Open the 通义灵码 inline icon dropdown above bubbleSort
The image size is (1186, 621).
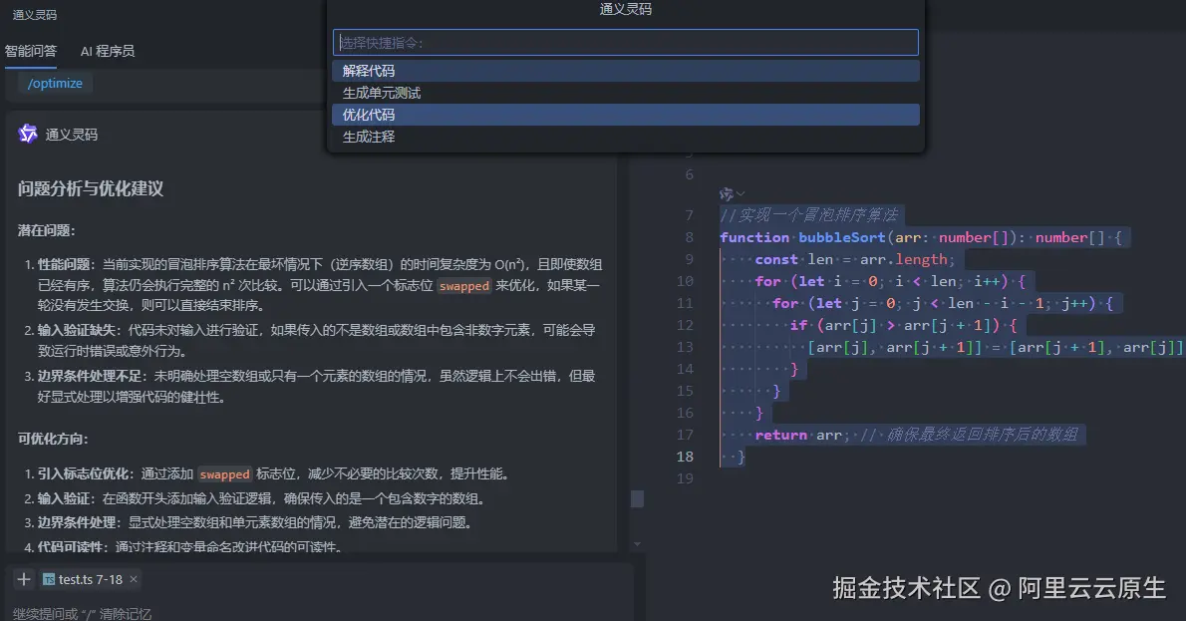click(732, 194)
